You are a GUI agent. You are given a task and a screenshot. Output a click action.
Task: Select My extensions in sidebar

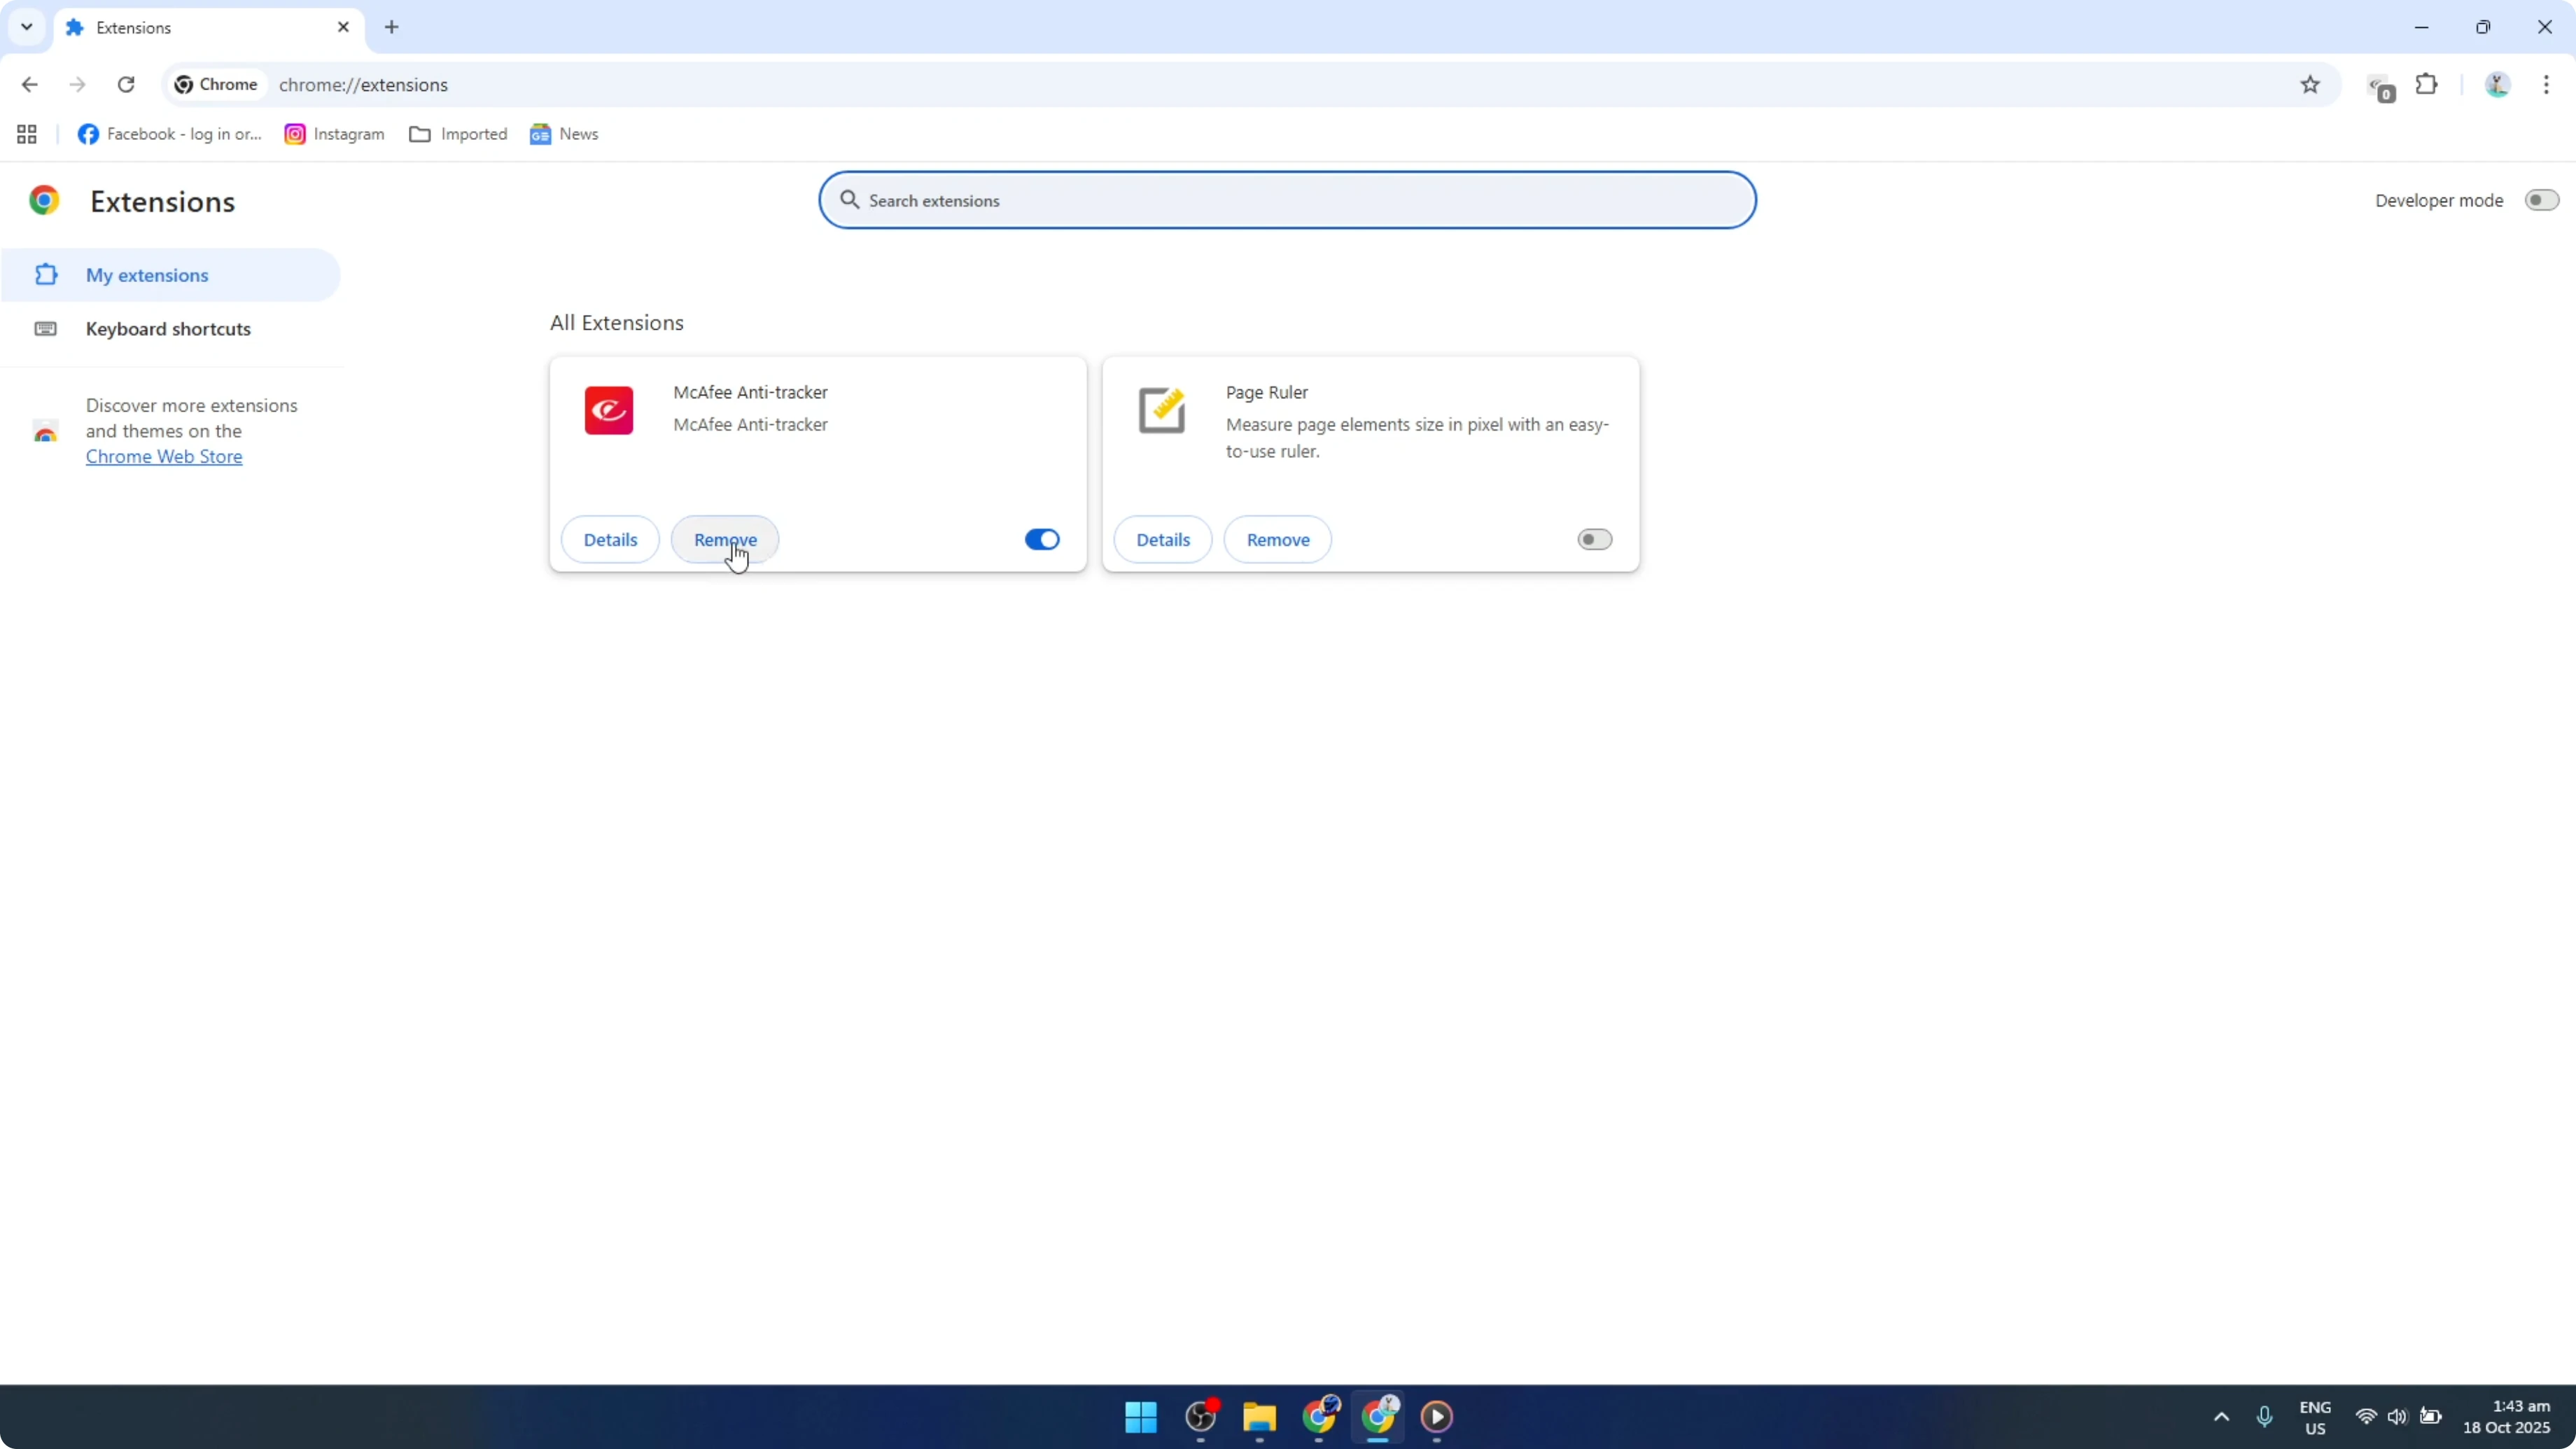point(171,275)
